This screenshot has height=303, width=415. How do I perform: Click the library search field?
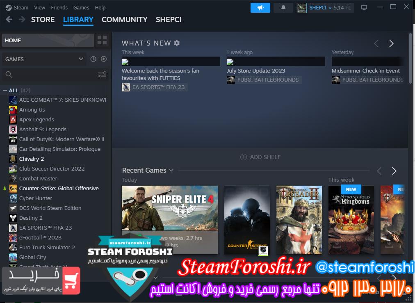pos(50,74)
